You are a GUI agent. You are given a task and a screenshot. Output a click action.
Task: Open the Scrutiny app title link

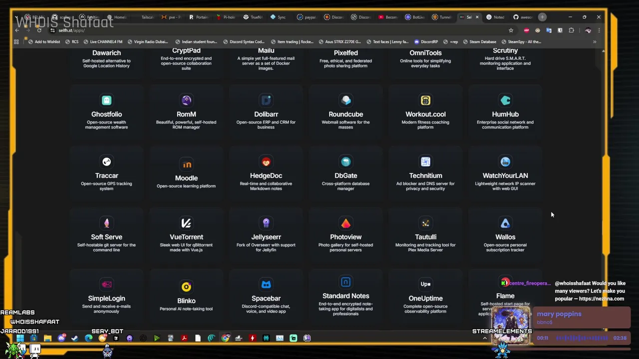click(x=505, y=50)
